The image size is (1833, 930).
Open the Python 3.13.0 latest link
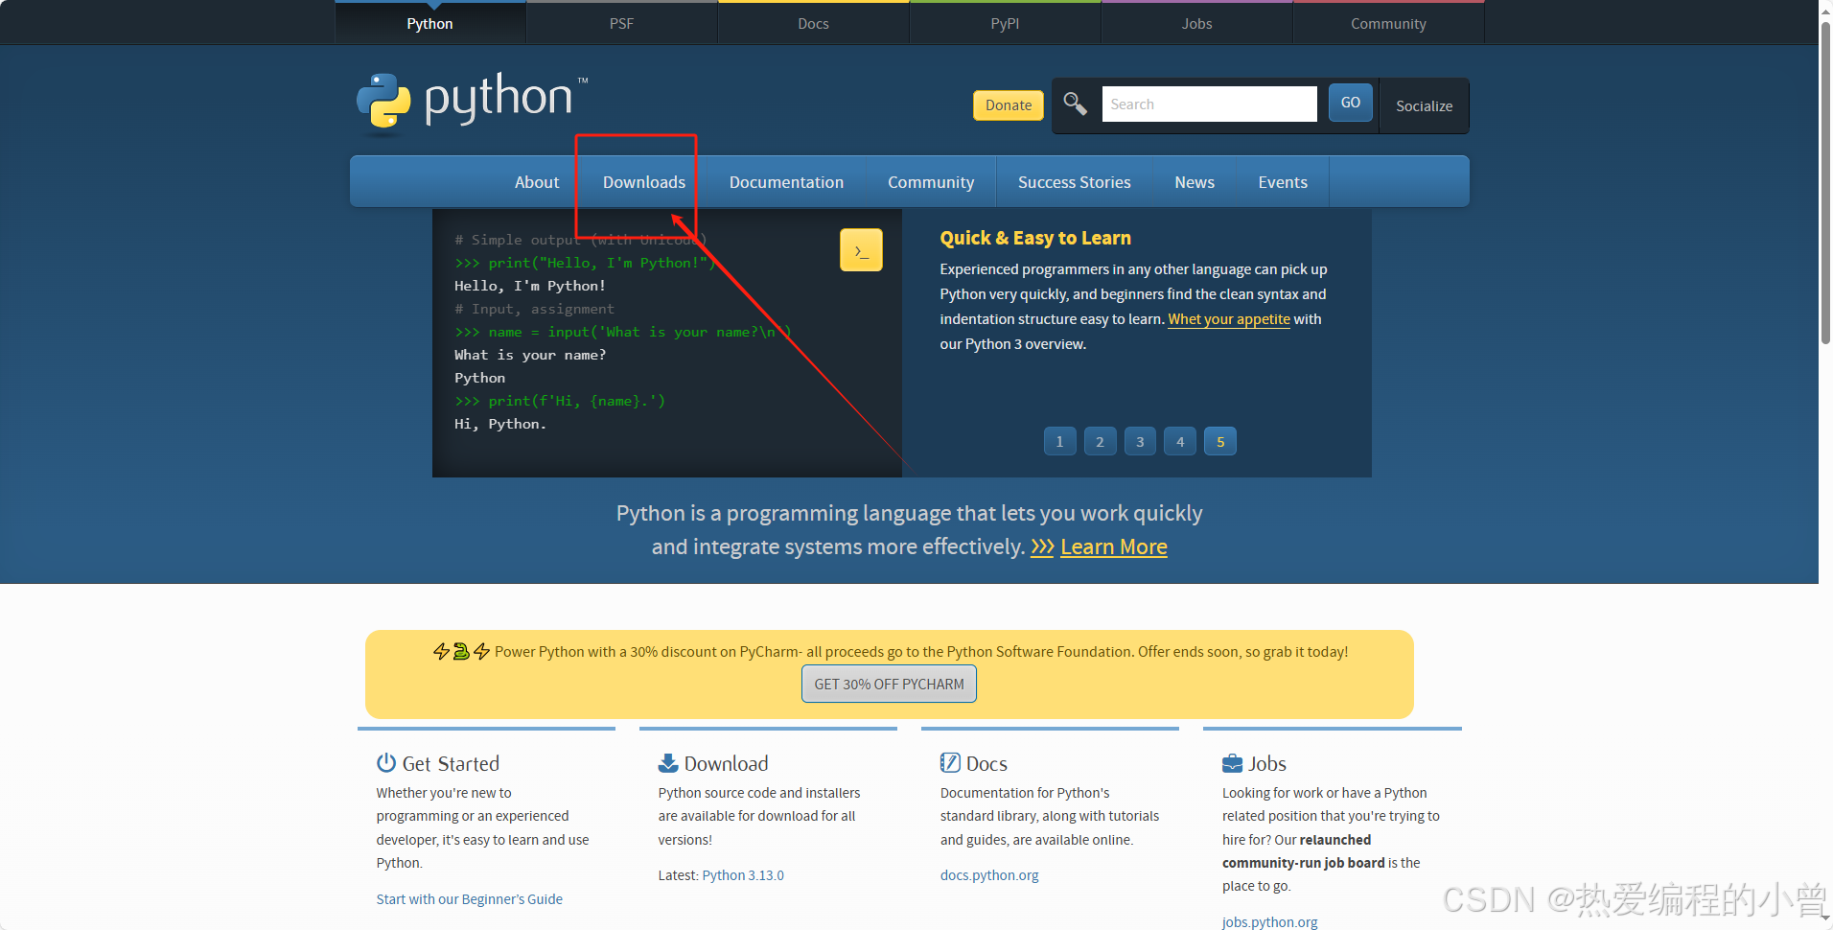tap(743, 875)
